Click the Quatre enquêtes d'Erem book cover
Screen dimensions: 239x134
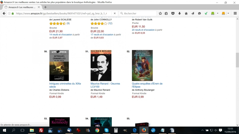(142, 66)
